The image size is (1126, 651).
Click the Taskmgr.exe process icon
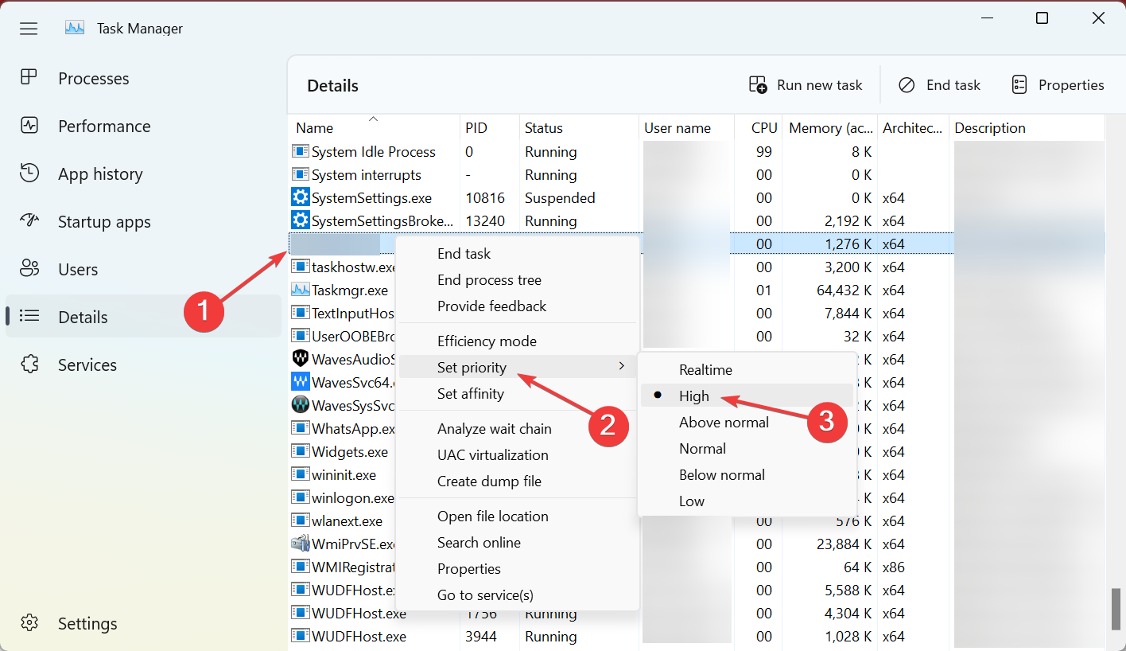pyautogui.click(x=301, y=290)
